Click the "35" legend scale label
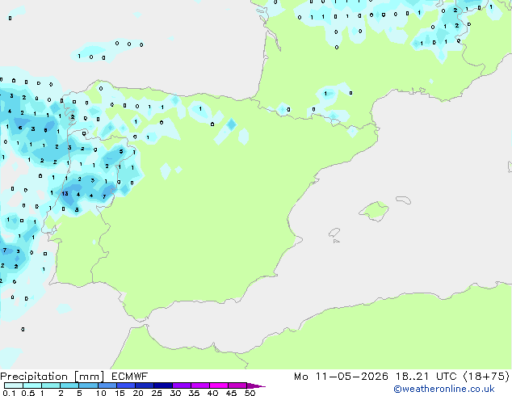 point(194,393)
